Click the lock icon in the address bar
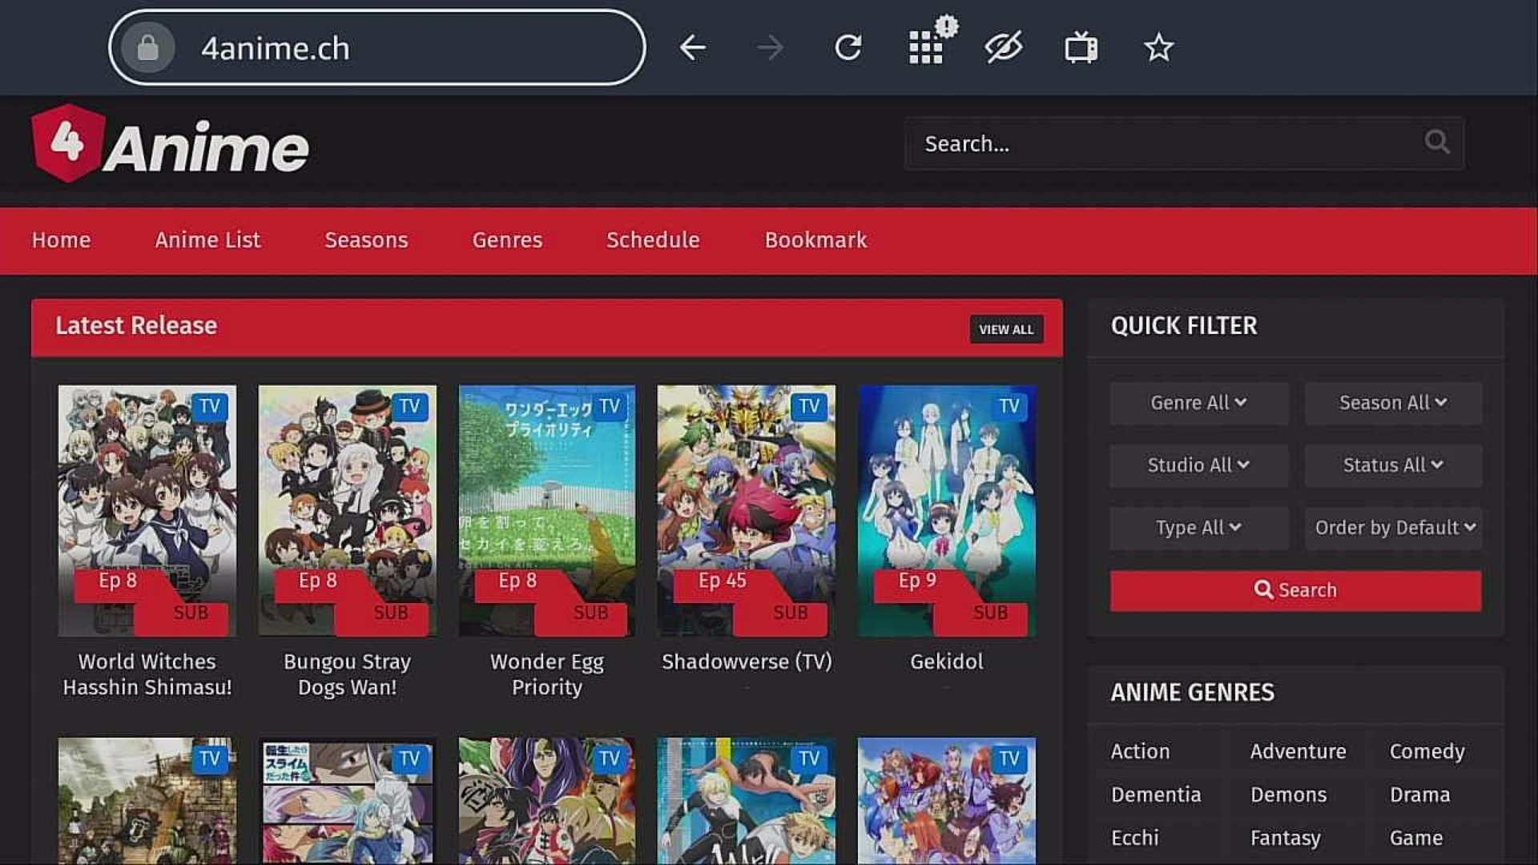 coord(147,48)
